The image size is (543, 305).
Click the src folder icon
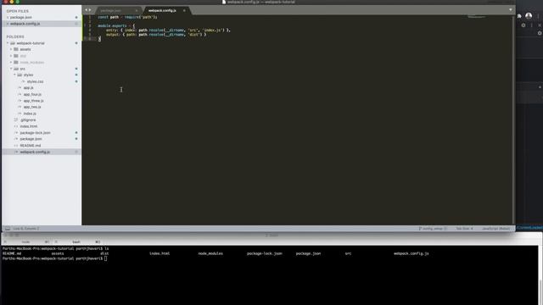[16, 69]
